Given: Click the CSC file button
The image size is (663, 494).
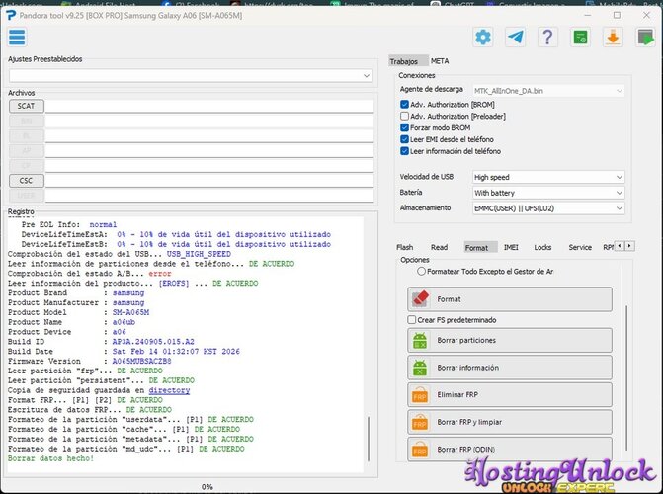Looking at the screenshot, I should coord(27,181).
